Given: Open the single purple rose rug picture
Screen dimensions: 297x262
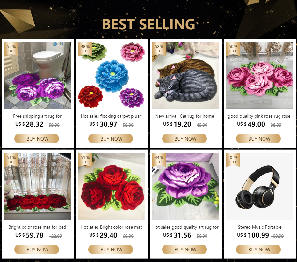Looking at the screenshot, I should tap(185, 187).
